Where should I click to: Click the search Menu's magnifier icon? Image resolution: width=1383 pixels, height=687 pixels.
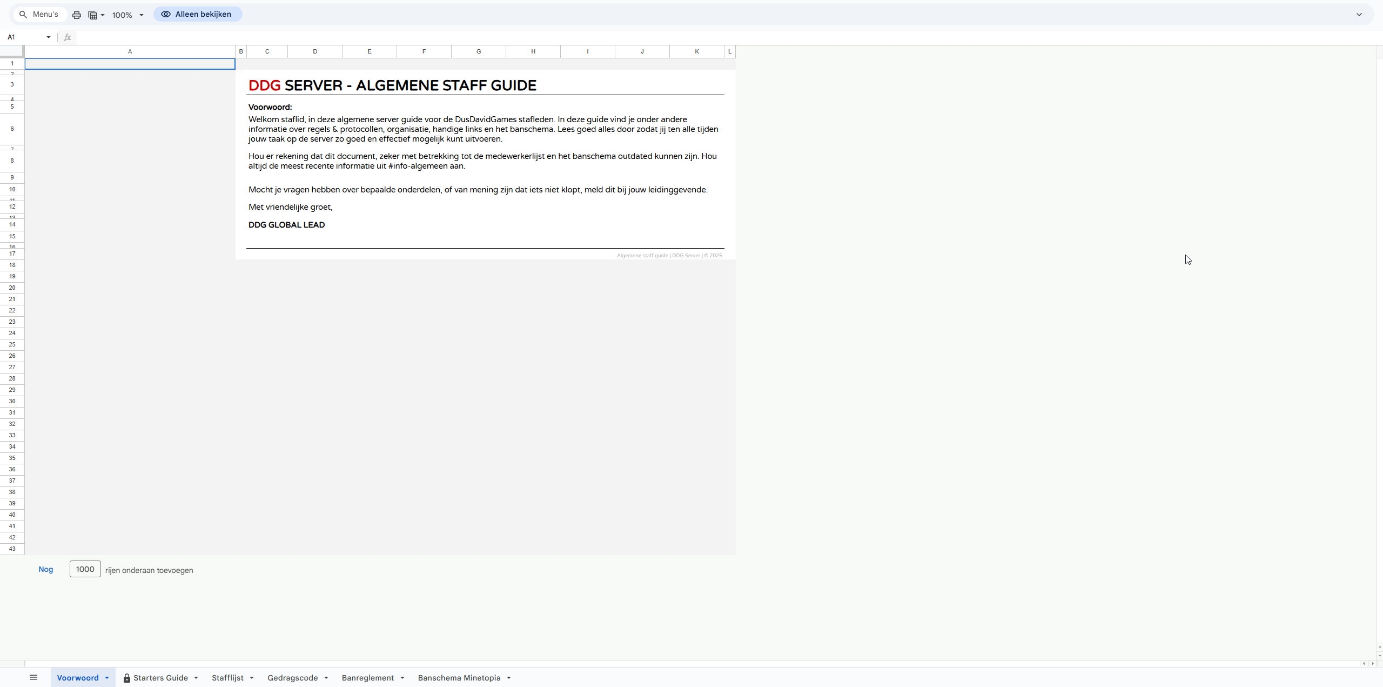(23, 15)
